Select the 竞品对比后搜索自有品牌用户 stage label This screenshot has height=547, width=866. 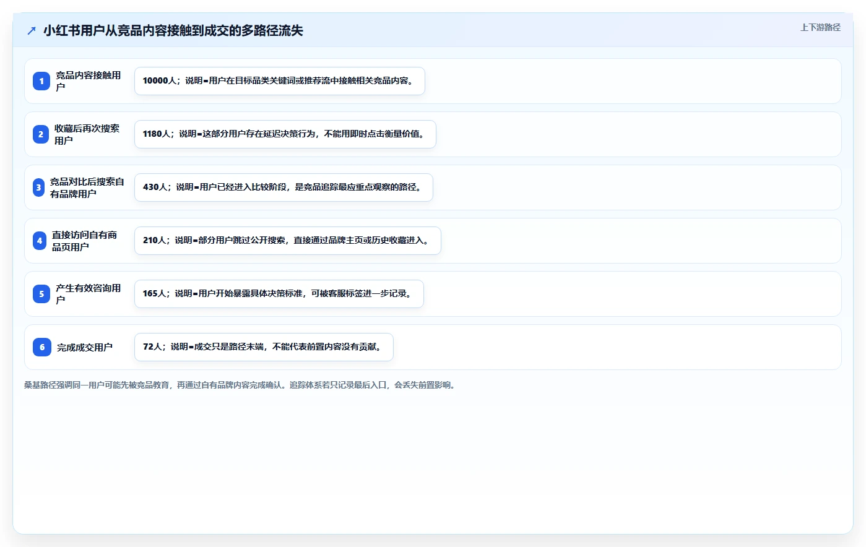click(87, 187)
